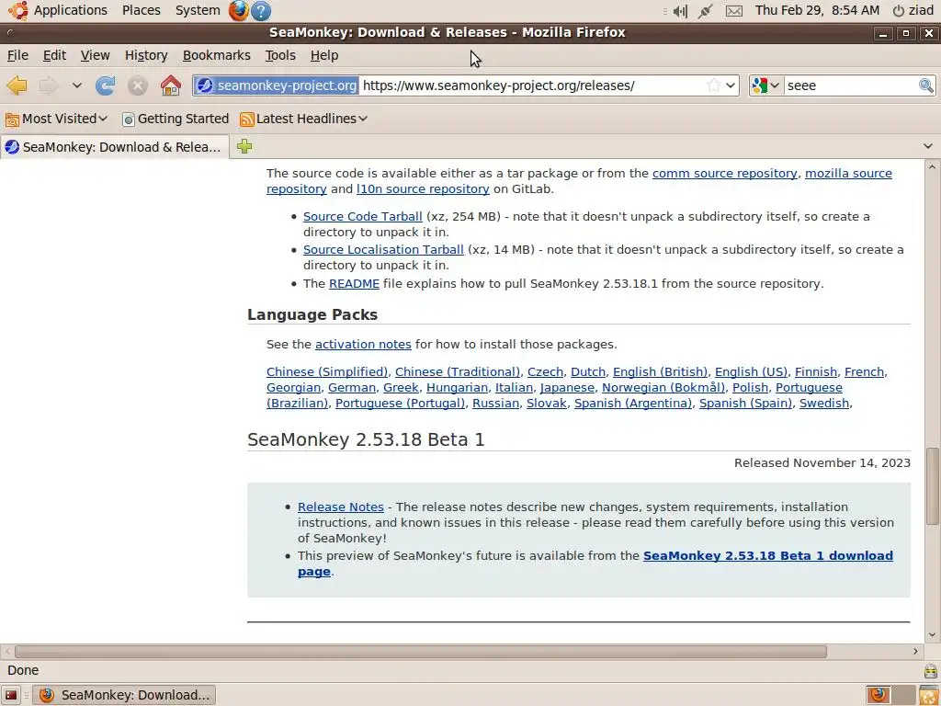Open the Applications menu in the top panel

pos(70,10)
